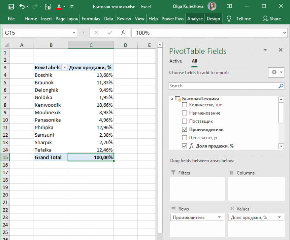
Task: Click the Undo arrow icon
Action: 22,7
